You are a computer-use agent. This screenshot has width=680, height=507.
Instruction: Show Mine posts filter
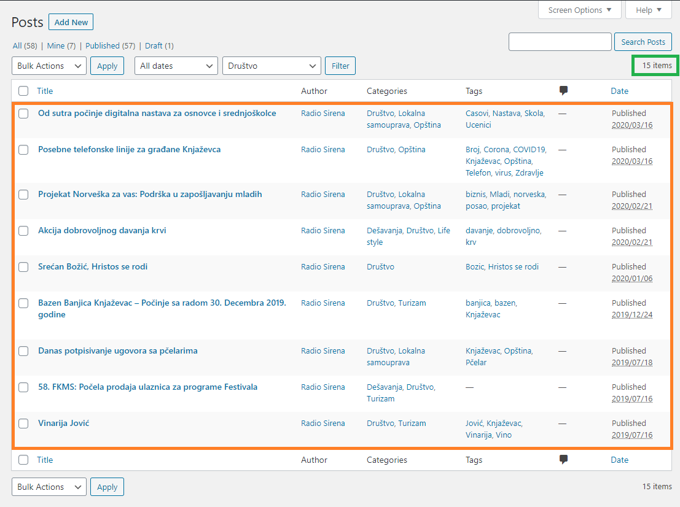(61, 45)
